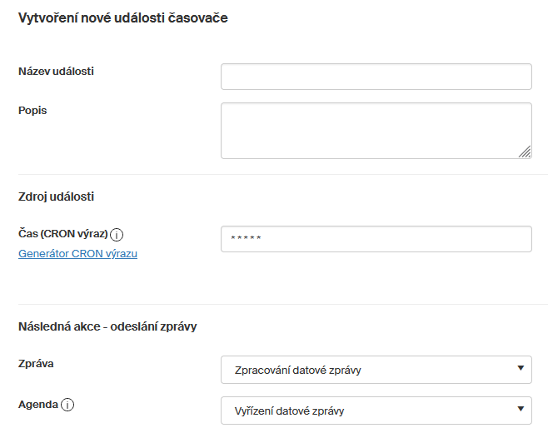This screenshot has width=548, height=433.
Task: Open the 'Vyřízení datové zprávy' combo box
Action: [376, 411]
